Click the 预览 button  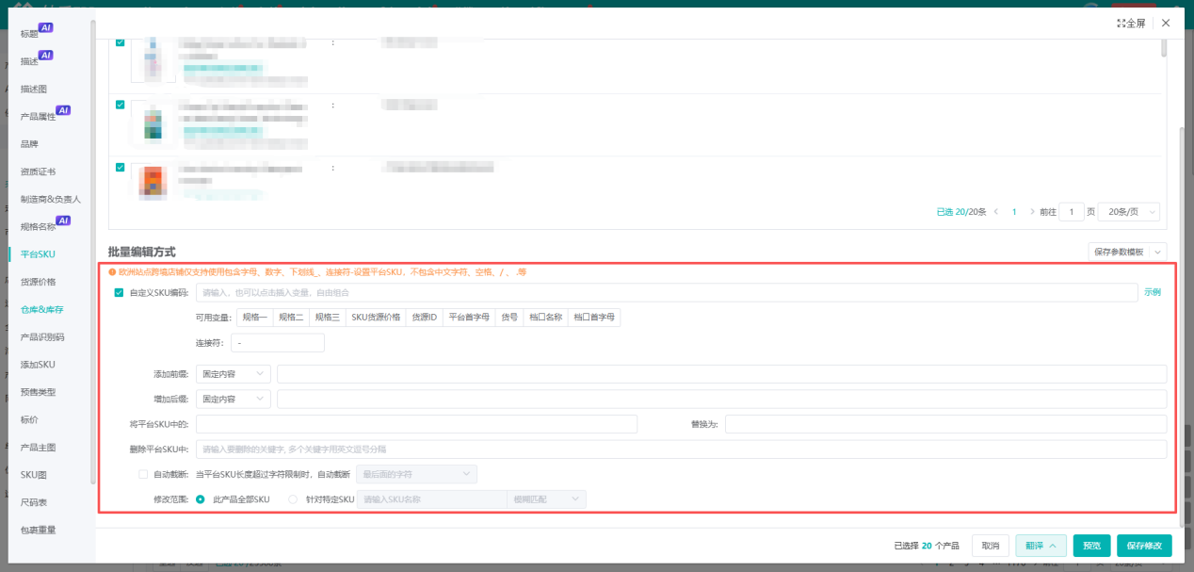coord(1091,546)
